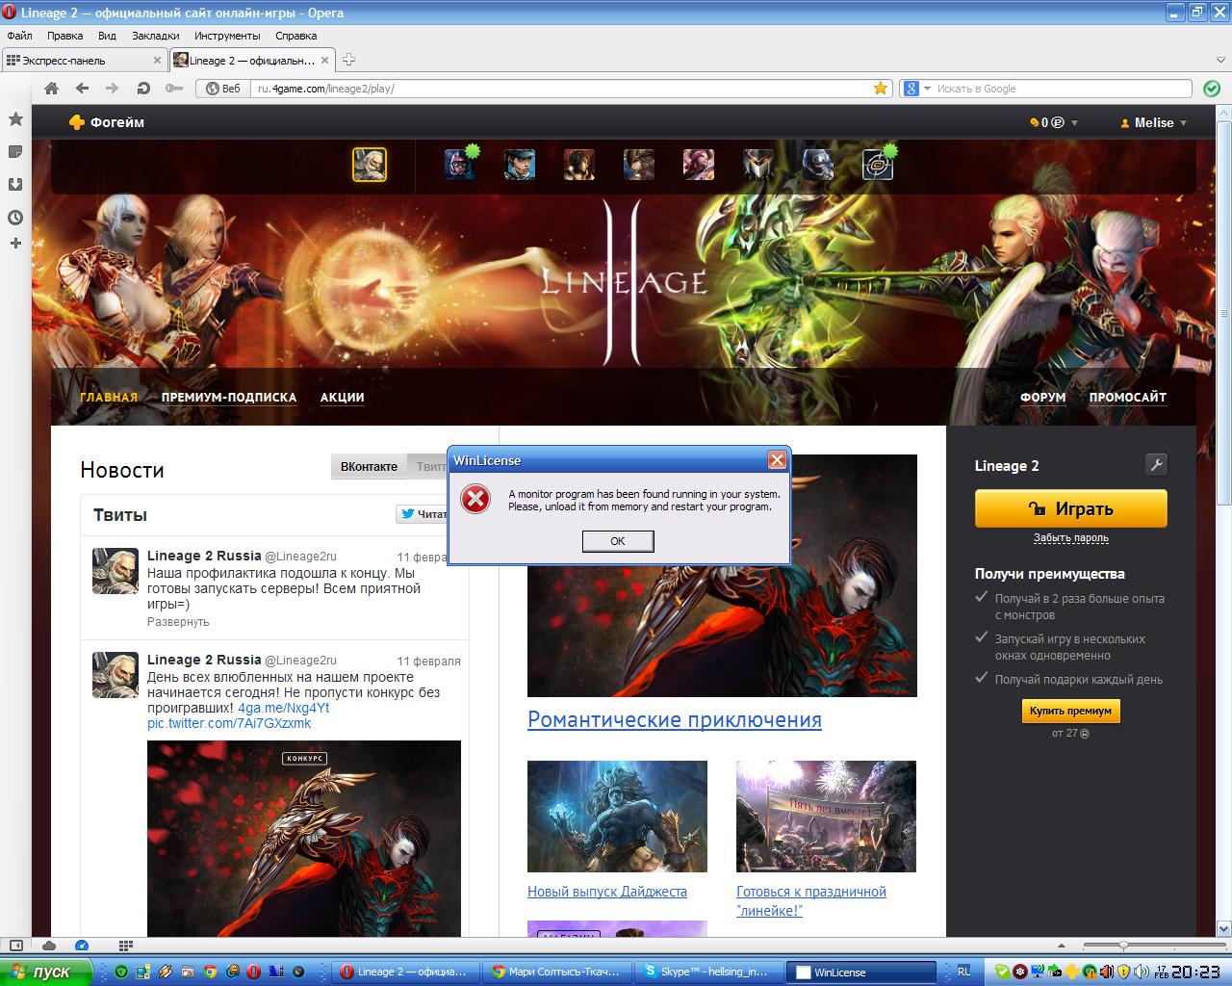
Task: Switch to the Экспресс-панель tab
Action: click(x=84, y=60)
